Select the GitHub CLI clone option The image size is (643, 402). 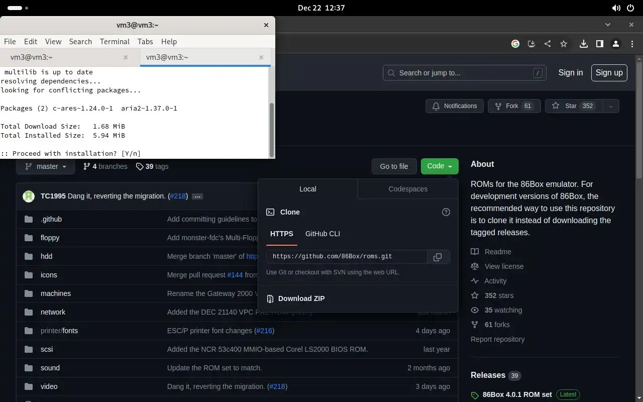(x=323, y=234)
